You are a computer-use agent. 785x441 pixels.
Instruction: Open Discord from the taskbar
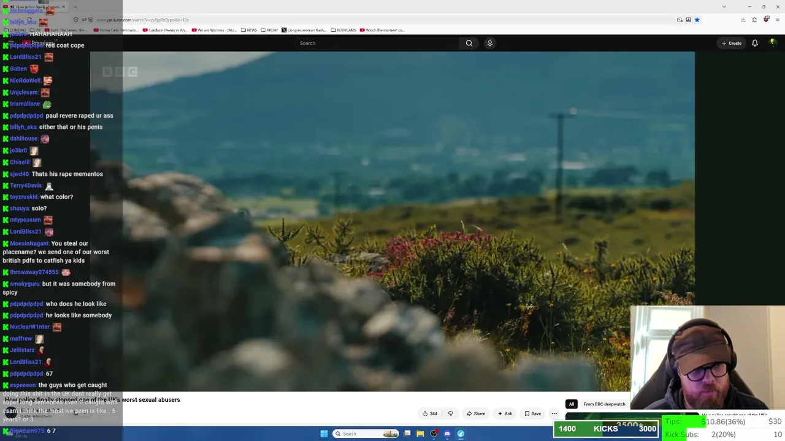pyautogui.click(x=447, y=434)
